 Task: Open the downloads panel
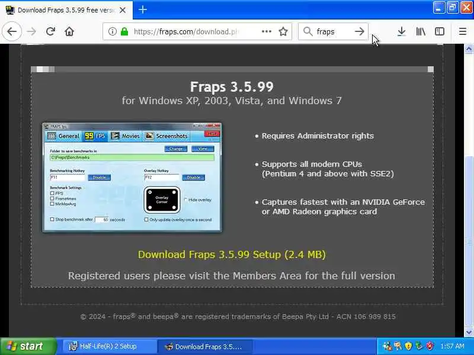pyautogui.click(x=402, y=31)
